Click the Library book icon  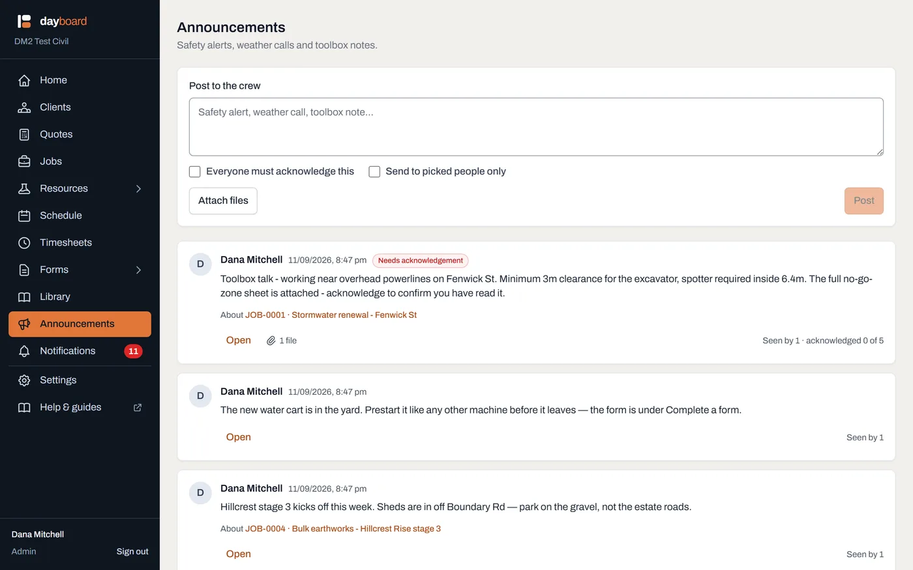coord(24,297)
